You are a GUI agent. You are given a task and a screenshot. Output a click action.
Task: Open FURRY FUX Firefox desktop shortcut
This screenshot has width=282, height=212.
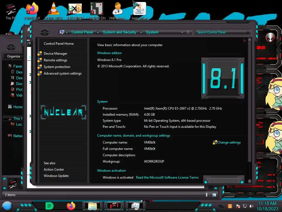pyautogui.click(x=32, y=11)
